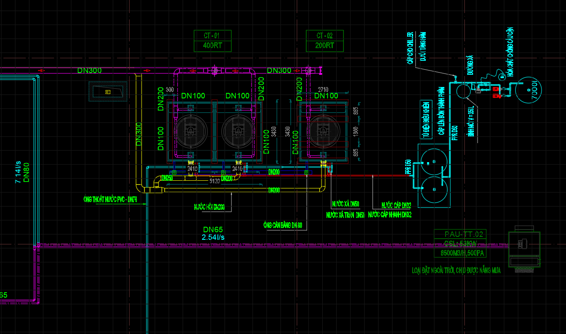Select the vertical 'DN80' pipe label
The image size is (566, 334).
click(26, 173)
